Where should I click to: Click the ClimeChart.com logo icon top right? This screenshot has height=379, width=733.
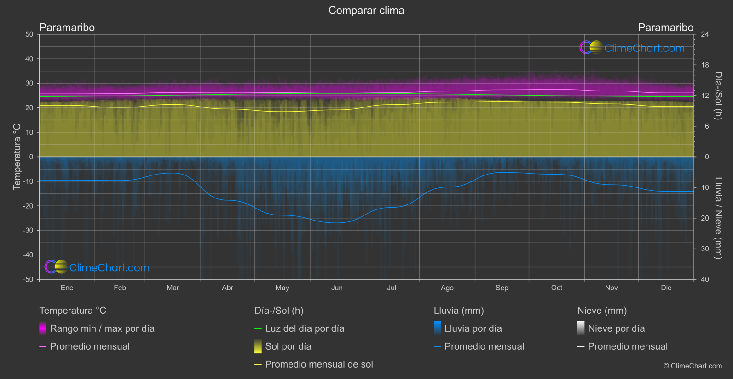(591, 47)
